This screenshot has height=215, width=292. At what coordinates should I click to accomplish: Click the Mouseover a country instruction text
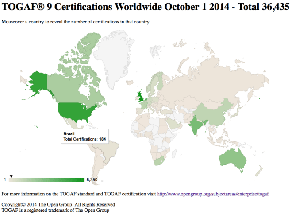click(76, 22)
